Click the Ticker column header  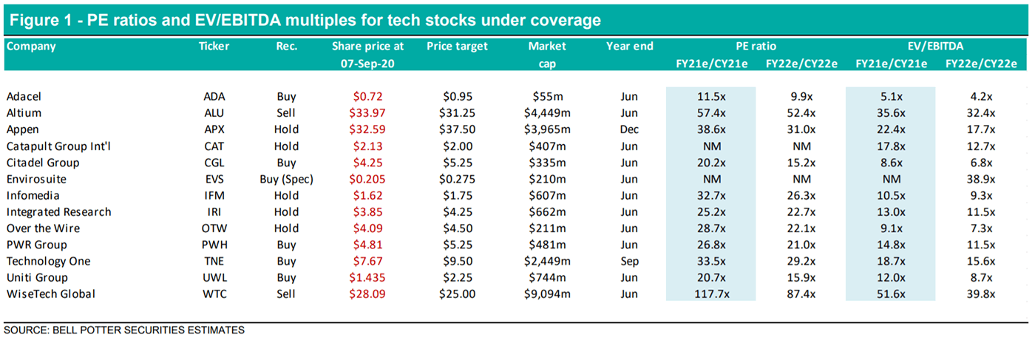click(214, 47)
